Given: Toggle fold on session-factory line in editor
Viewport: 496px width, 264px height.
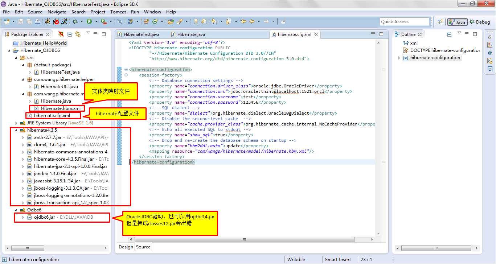Looking at the screenshot, I should pos(126,75).
